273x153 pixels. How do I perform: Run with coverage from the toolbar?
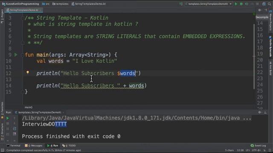247,4
